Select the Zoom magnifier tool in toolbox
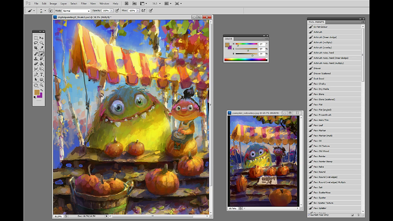The image size is (393, 221). (x=41, y=84)
